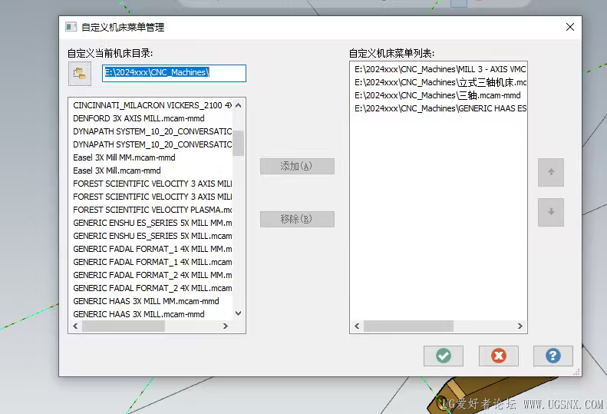Viewport: 607px width, 414px height.
Task: Click right list horizontal scroll right arrow
Action: [x=520, y=326]
